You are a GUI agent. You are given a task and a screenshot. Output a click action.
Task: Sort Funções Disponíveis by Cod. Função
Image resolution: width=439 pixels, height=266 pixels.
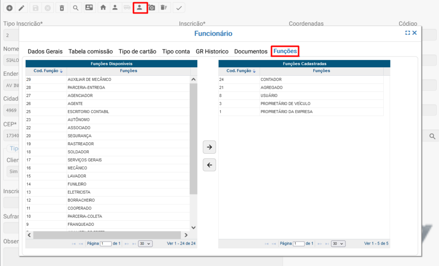pyautogui.click(x=48, y=71)
